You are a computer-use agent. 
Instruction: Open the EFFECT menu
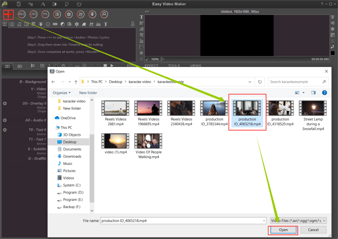(x=151, y=66)
